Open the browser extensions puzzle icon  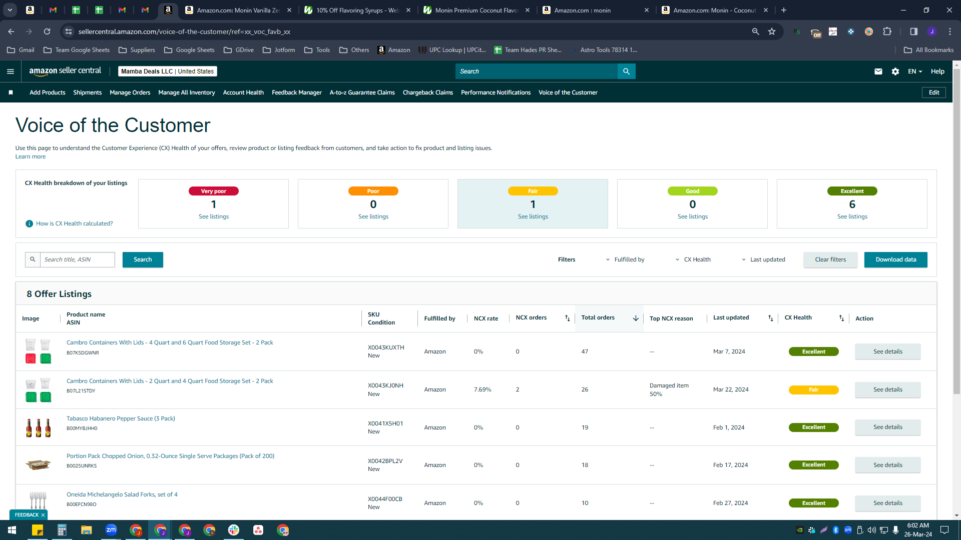(887, 31)
